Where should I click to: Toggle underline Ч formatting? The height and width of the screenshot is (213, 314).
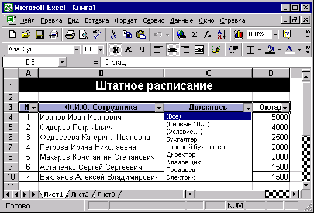click(142, 50)
